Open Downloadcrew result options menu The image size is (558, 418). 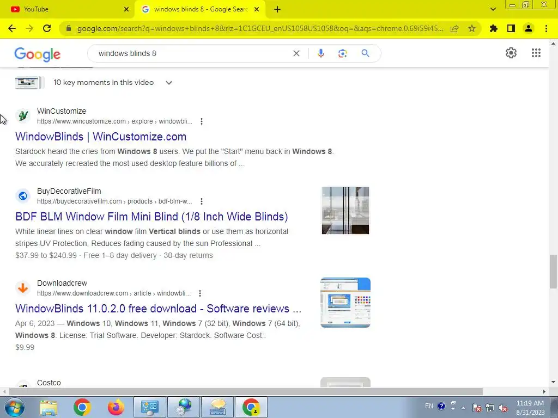(x=200, y=293)
